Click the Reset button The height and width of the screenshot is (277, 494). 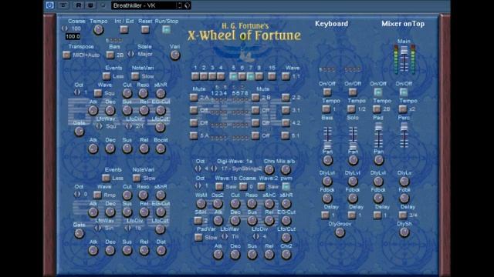pyautogui.click(x=145, y=29)
